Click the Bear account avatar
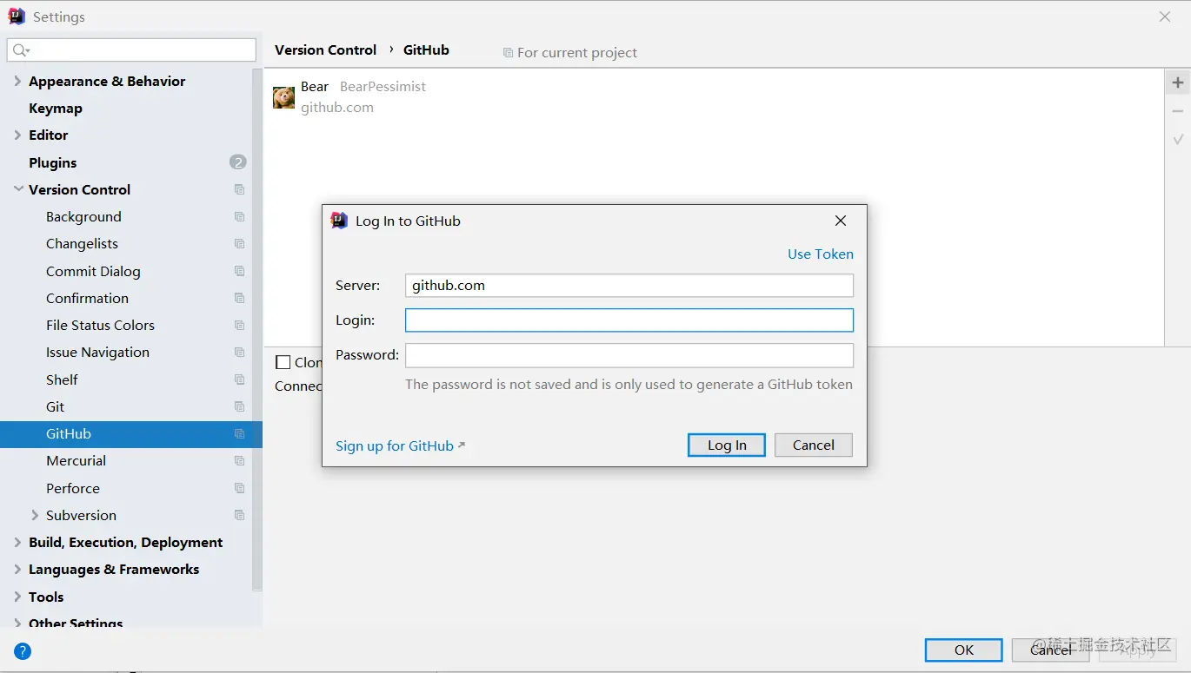The width and height of the screenshot is (1191, 673). 283,97
